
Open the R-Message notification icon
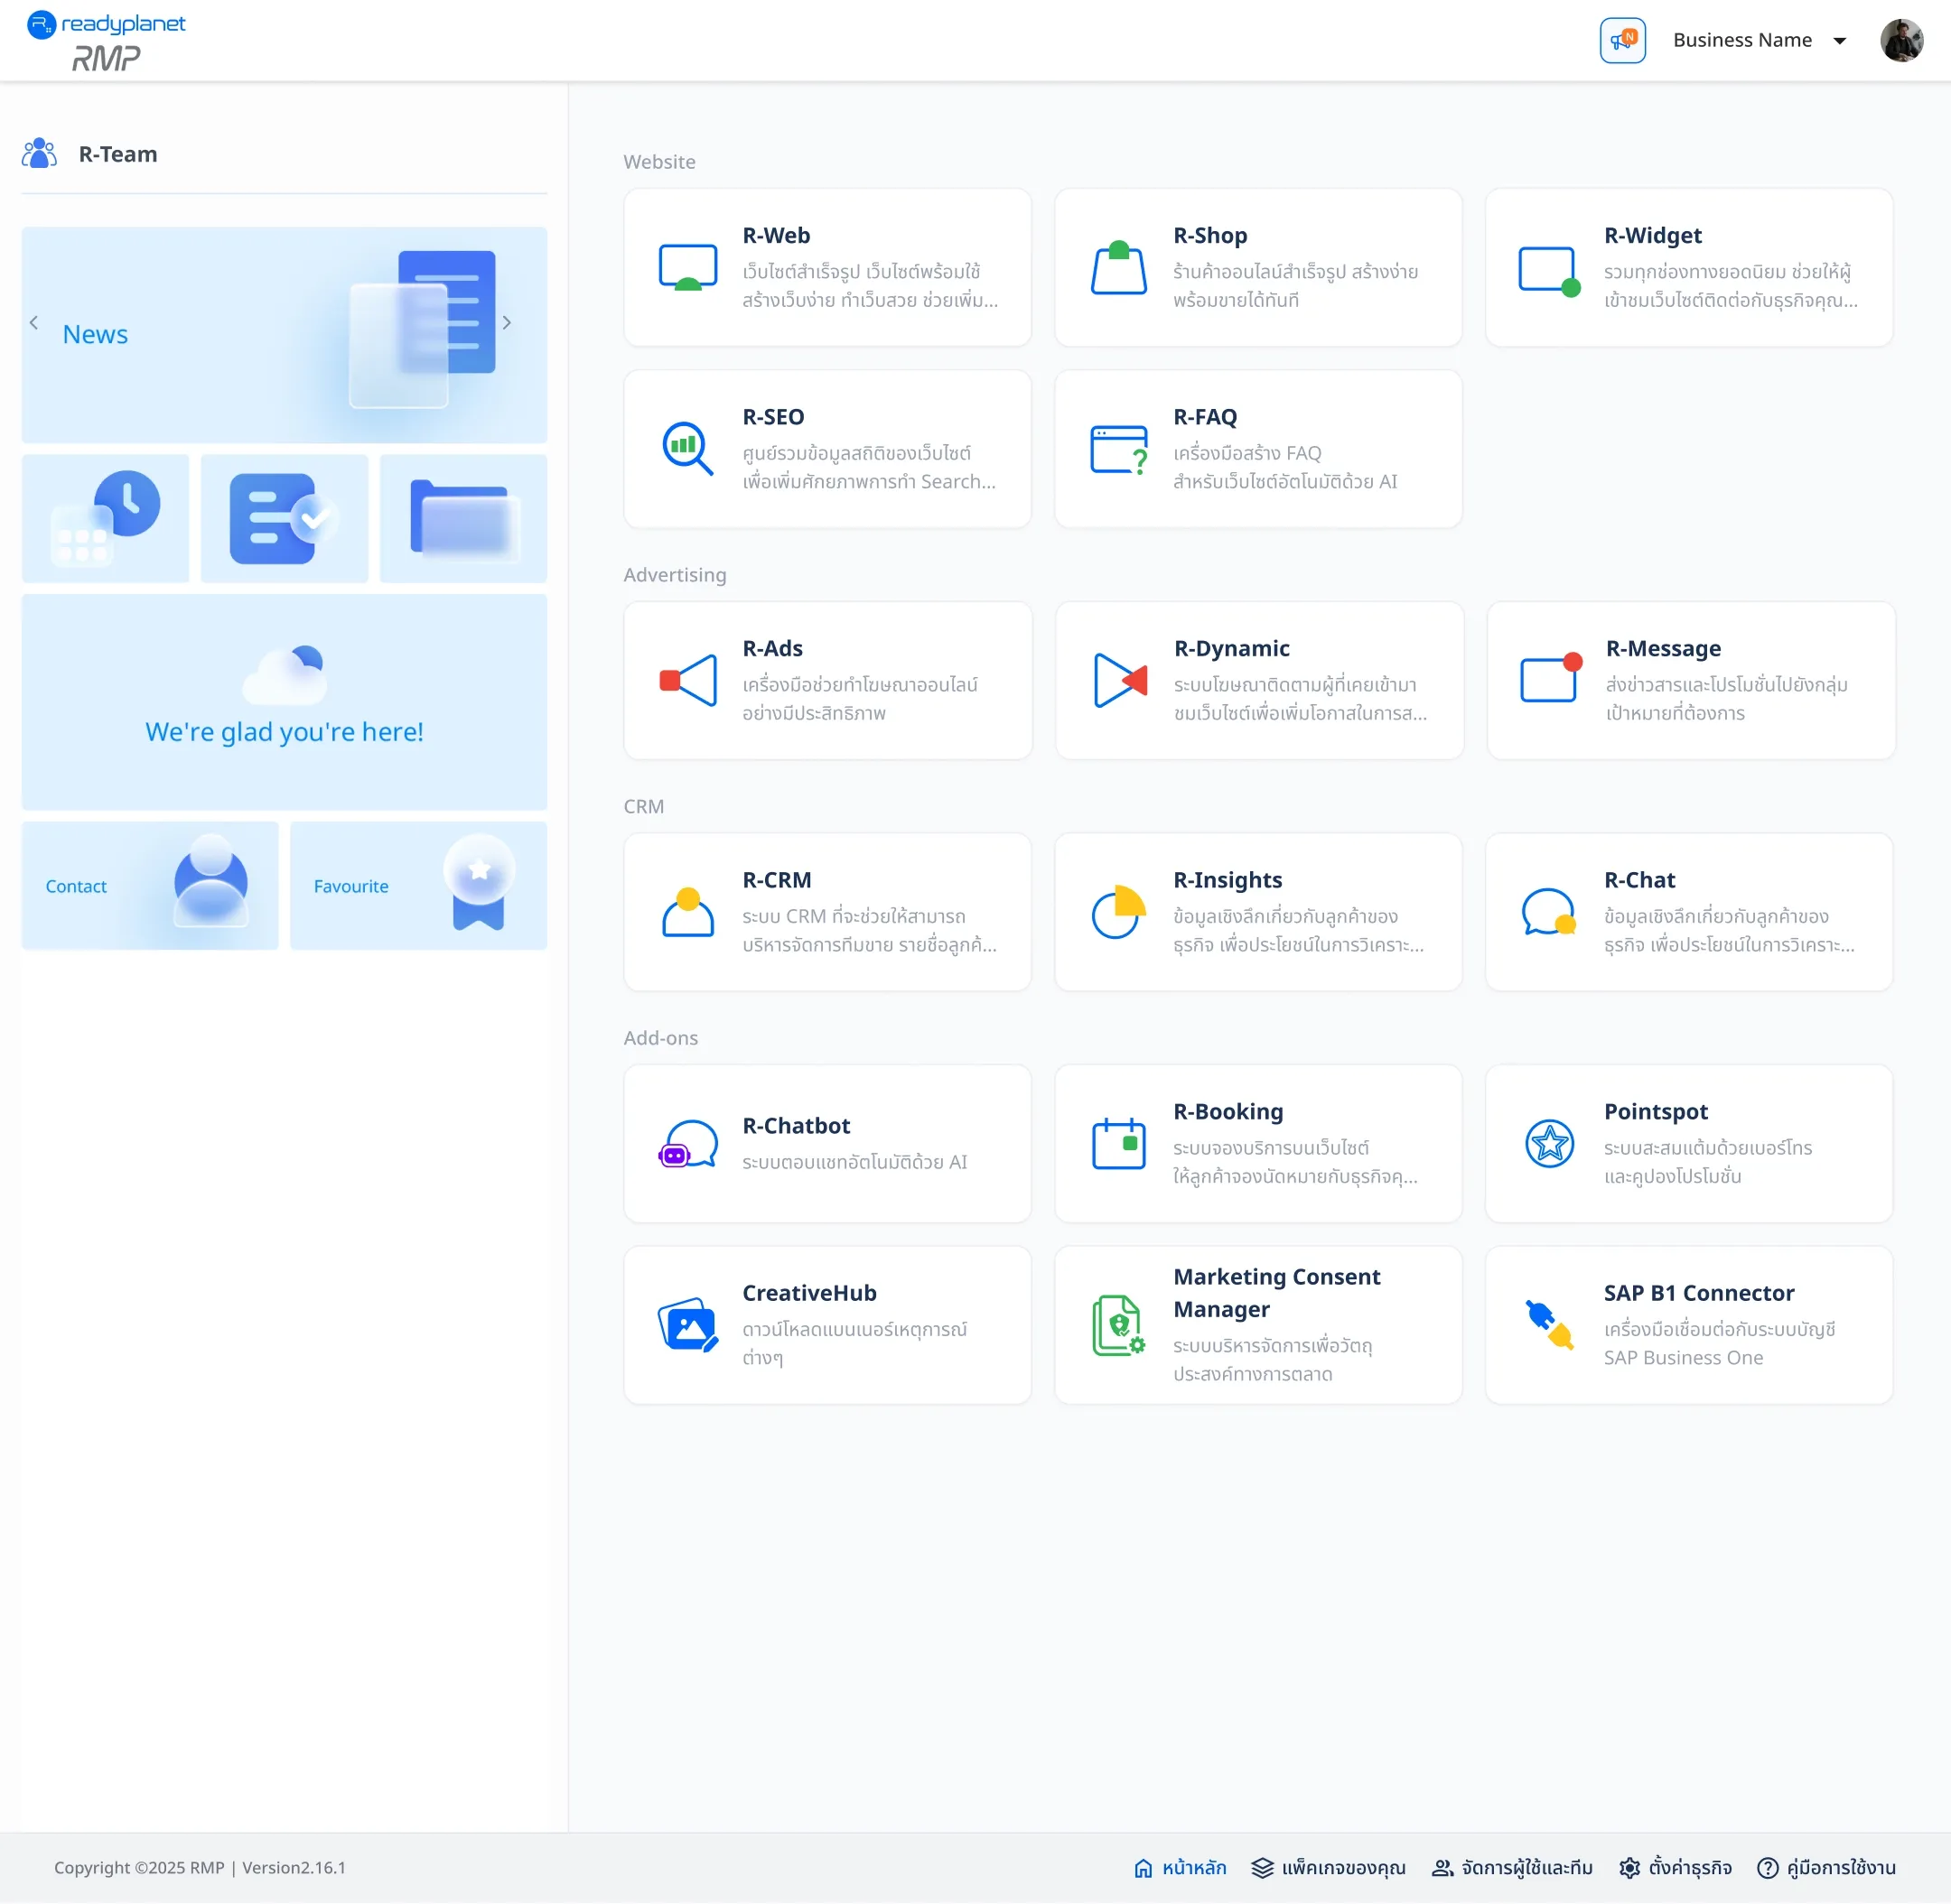(1551, 677)
